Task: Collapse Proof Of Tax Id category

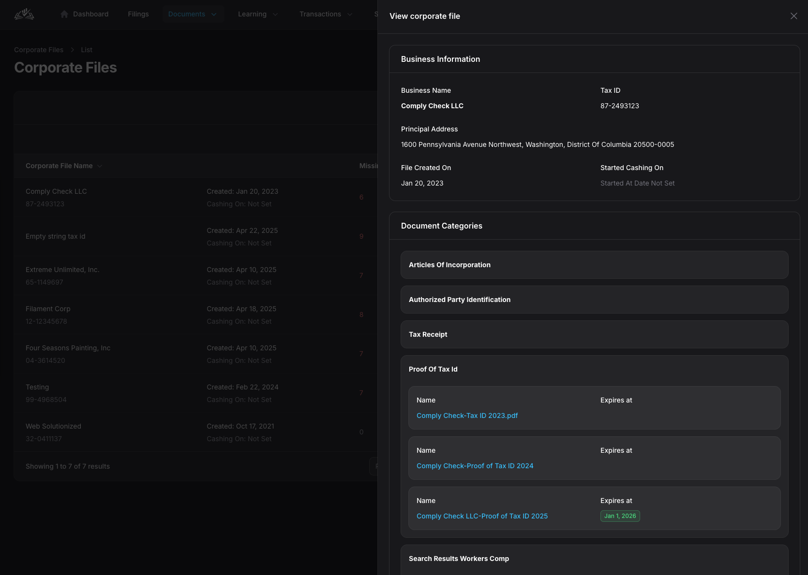Action: click(x=594, y=369)
